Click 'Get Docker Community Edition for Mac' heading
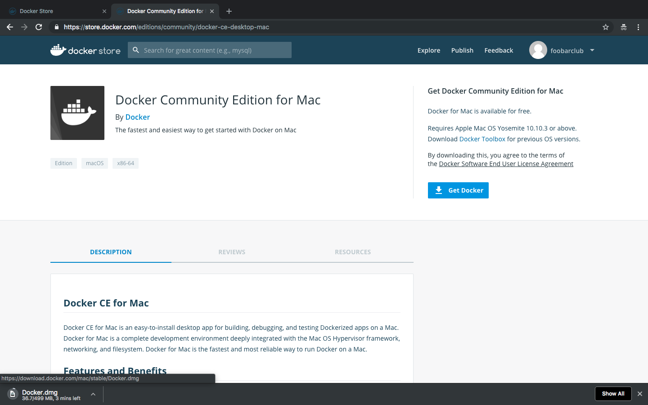 [495, 91]
